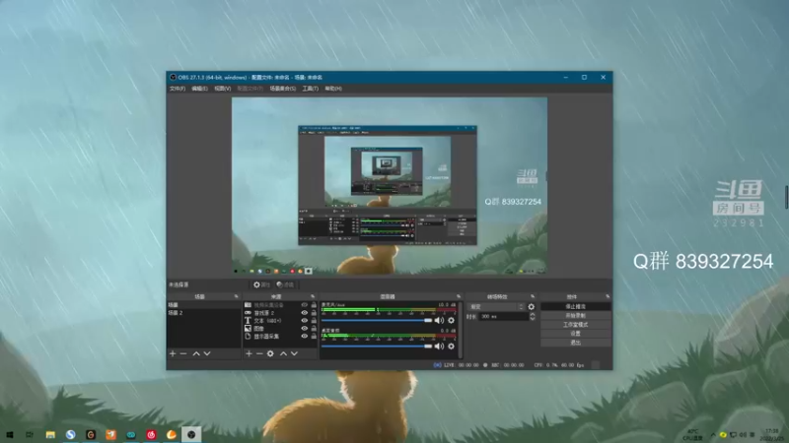Viewport: 789px width, 443px height.
Task: Open Scene Collection (S) menu
Action: point(283,89)
